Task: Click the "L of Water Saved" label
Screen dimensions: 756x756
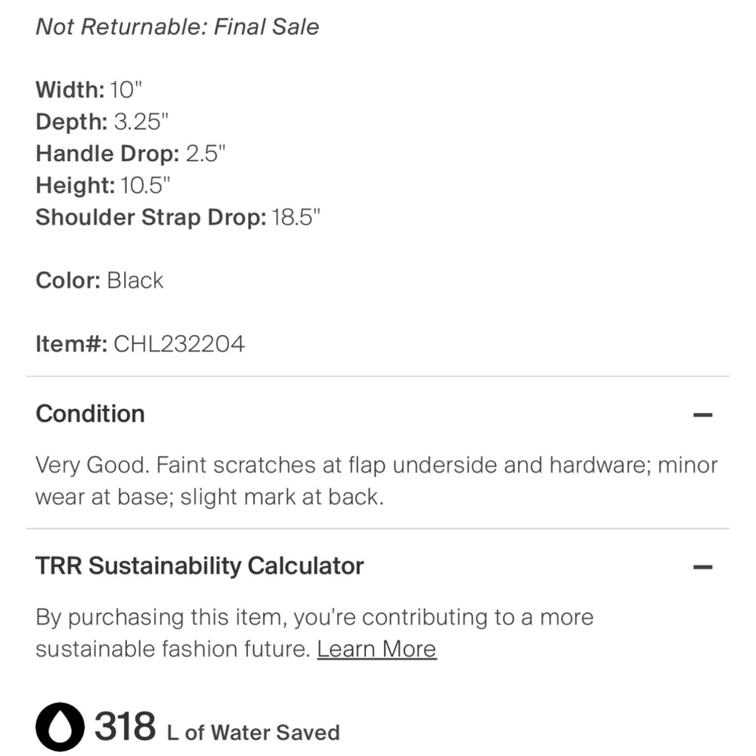Action: coord(253,732)
